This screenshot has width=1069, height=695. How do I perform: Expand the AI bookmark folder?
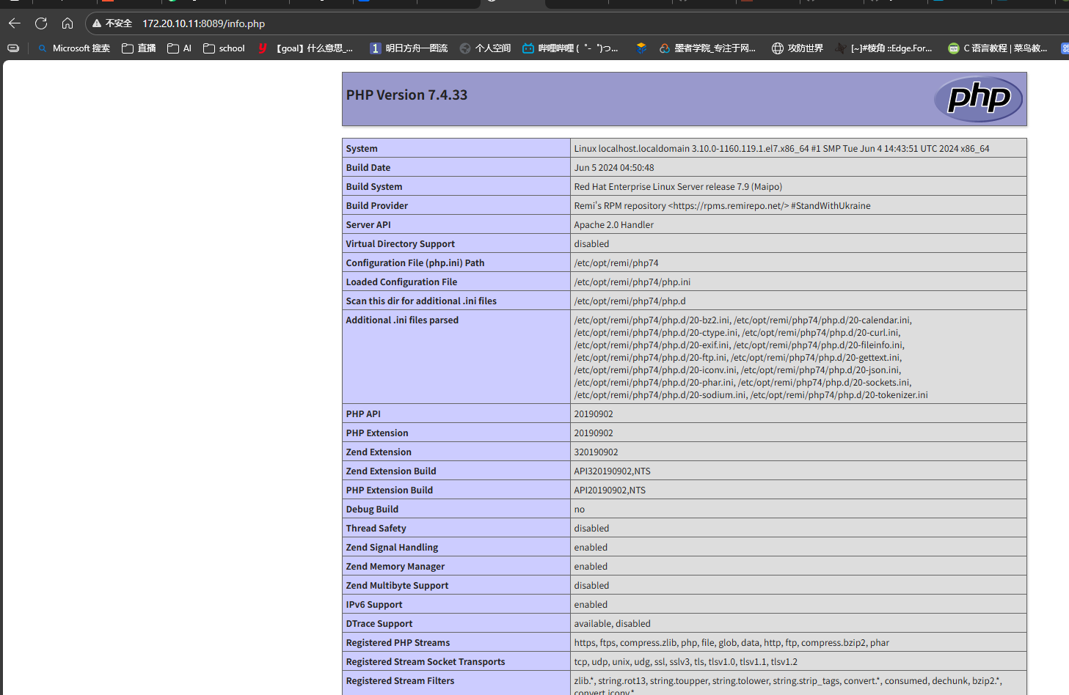[x=180, y=48]
